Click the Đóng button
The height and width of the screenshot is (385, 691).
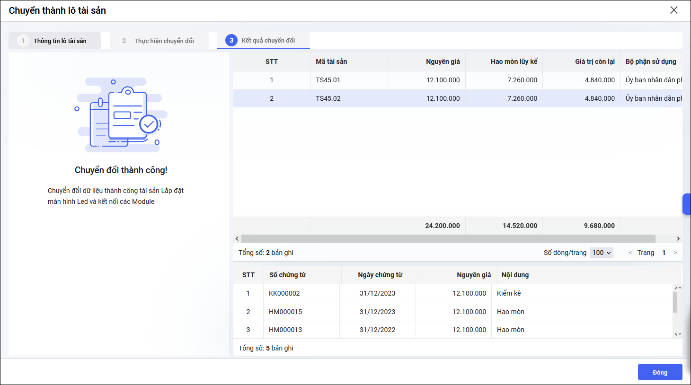pos(660,372)
